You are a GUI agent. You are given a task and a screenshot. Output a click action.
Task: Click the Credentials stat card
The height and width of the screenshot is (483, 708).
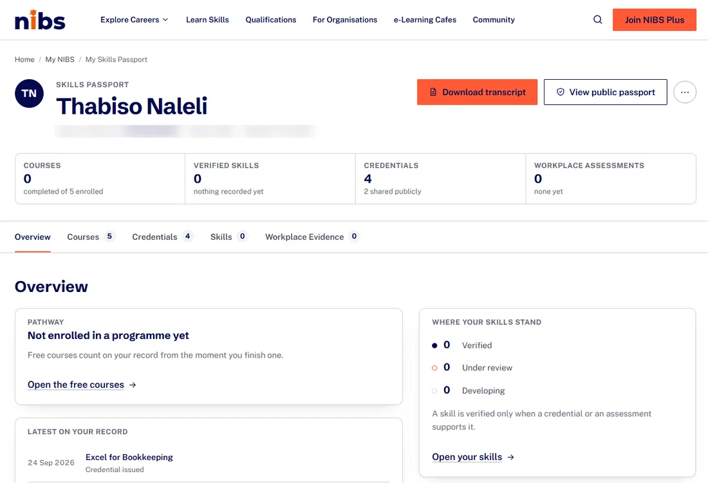click(x=440, y=179)
